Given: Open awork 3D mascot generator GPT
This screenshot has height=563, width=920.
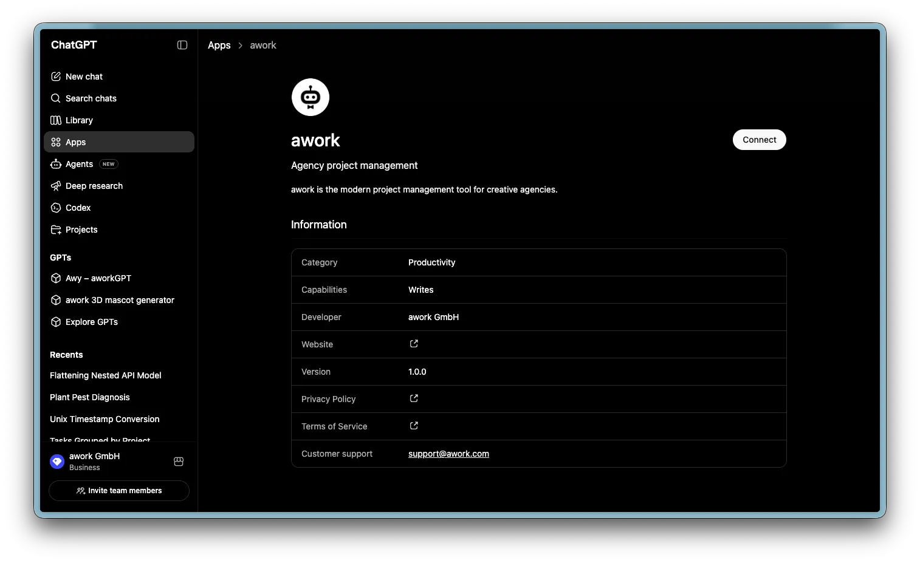Looking at the screenshot, I should 119,300.
